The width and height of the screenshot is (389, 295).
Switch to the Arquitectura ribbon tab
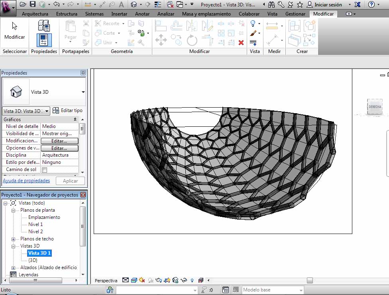(x=35, y=14)
